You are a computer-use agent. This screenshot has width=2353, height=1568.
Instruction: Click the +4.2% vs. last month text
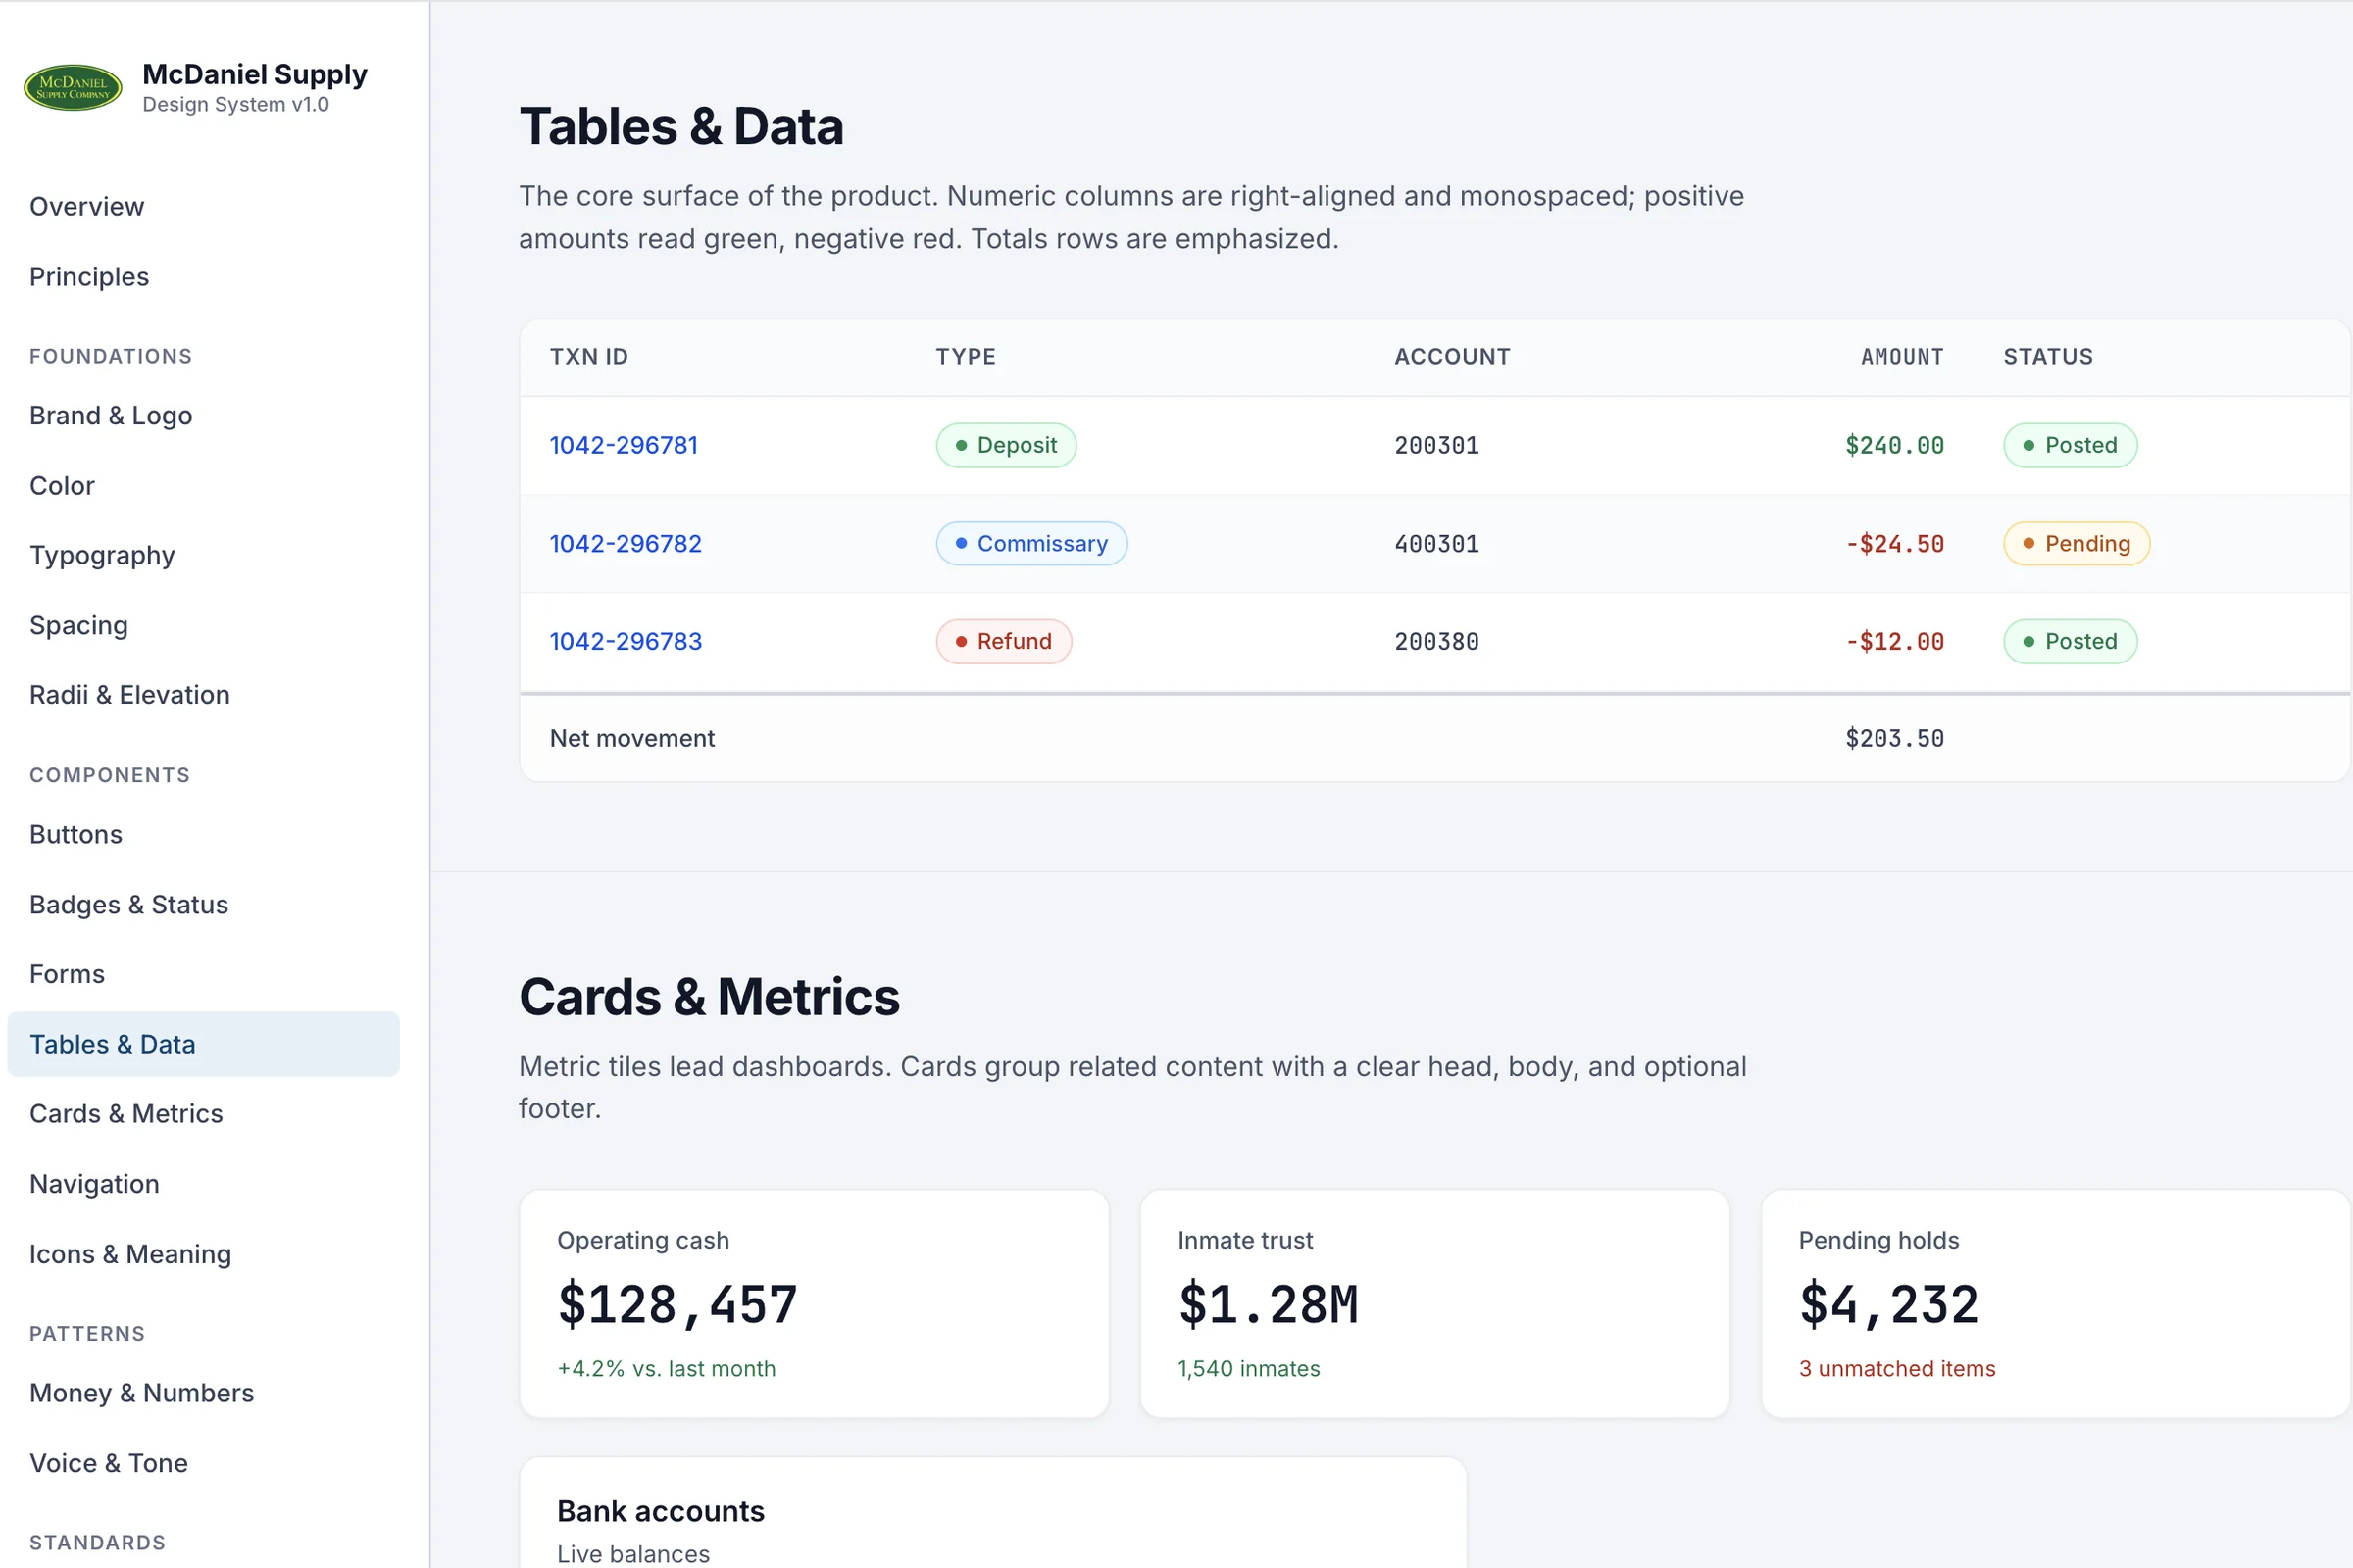coord(667,1368)
